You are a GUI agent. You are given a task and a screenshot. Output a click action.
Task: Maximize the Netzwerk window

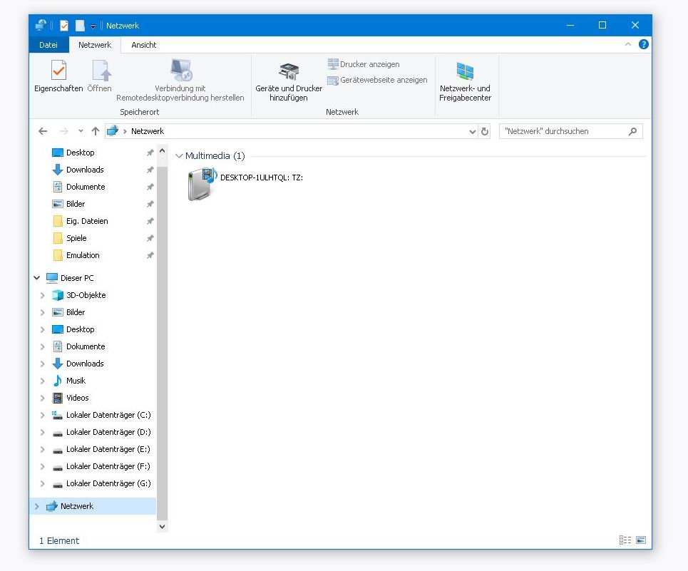(x=602, y=25)
